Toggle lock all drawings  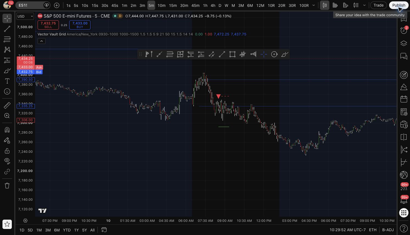point(7,151)
